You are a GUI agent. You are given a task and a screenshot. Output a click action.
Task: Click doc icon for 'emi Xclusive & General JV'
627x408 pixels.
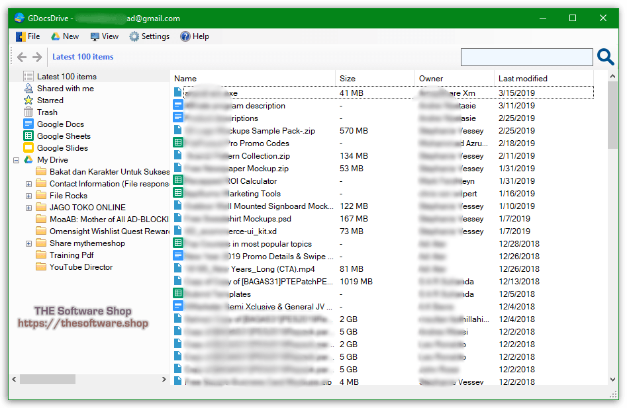178,306
